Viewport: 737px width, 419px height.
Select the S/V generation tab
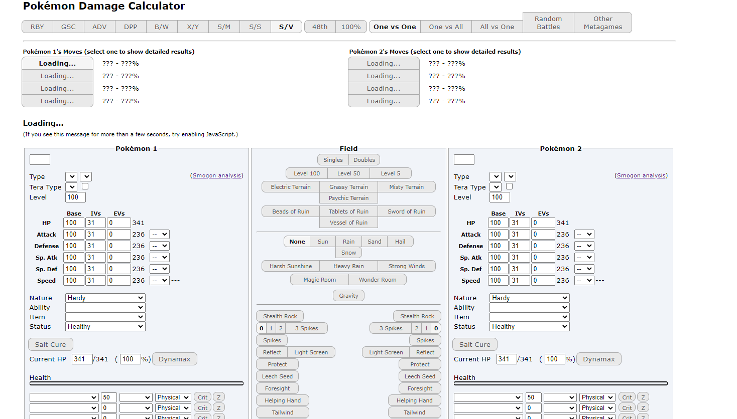[286, 27]
